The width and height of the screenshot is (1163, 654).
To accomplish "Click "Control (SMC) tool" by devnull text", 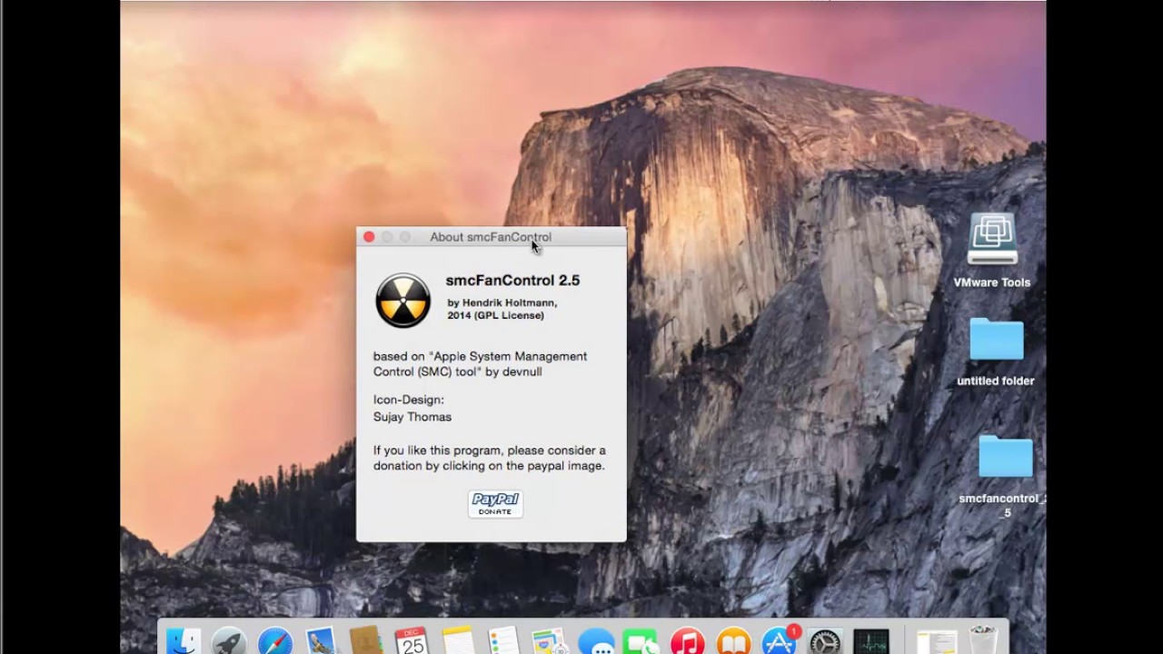I will [458, 372].
